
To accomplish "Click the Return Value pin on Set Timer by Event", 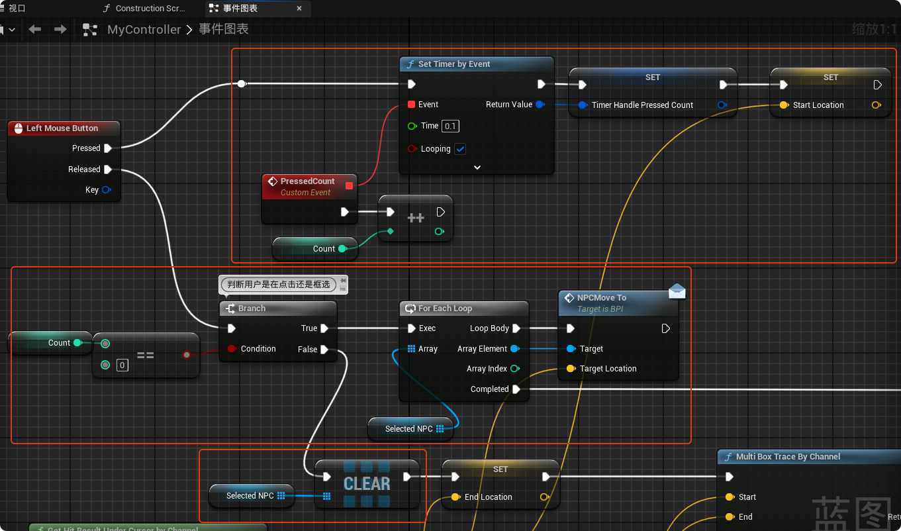I will pos(540,105).
